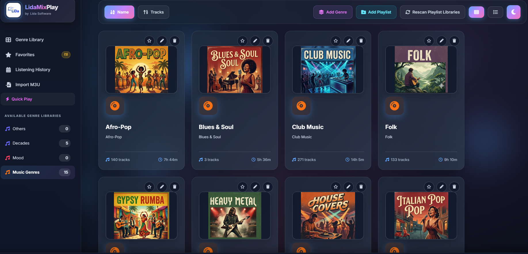The height and width of the screenshot is (254, 528).
Task: Open Favorites in sidebar
Action: point(38,55)
